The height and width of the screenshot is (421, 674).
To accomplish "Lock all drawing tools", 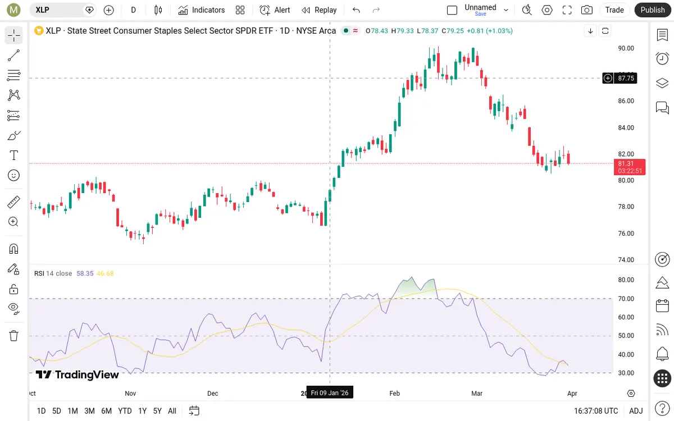I will click(x=14, y=289).
